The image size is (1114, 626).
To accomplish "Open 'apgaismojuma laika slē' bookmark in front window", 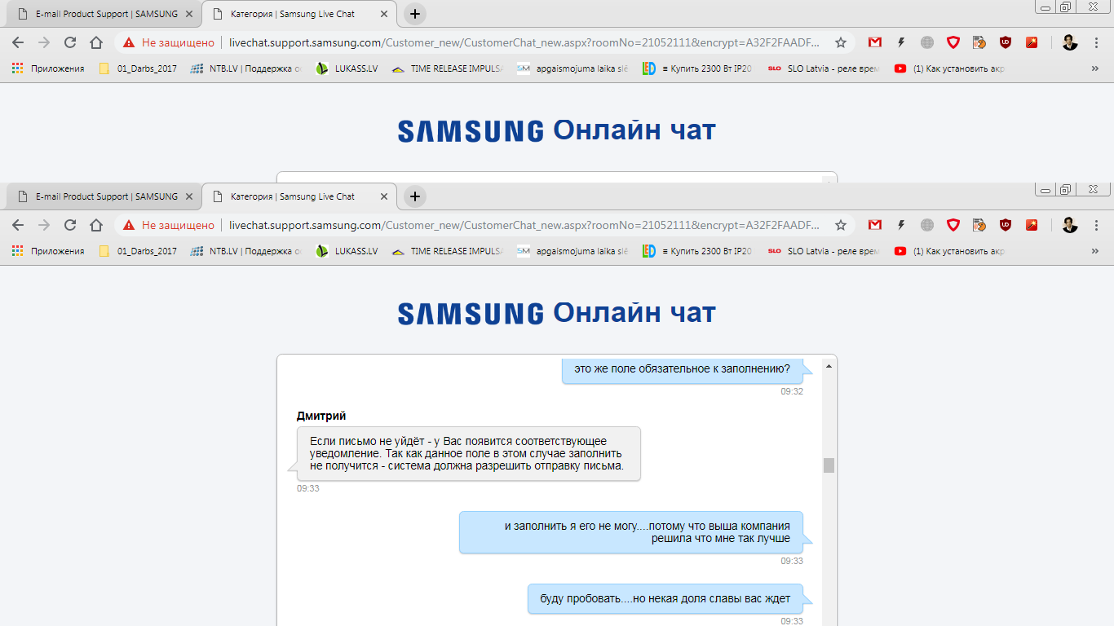I will coord(573,251).
